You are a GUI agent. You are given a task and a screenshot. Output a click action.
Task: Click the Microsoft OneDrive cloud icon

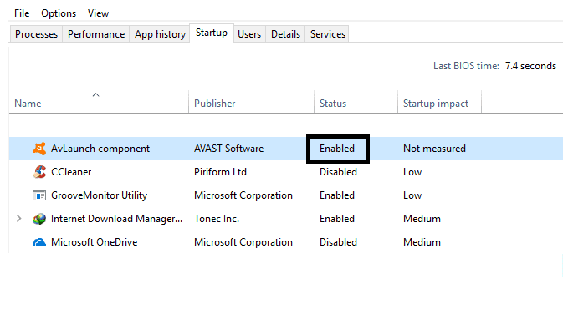(x=39, y=242)
